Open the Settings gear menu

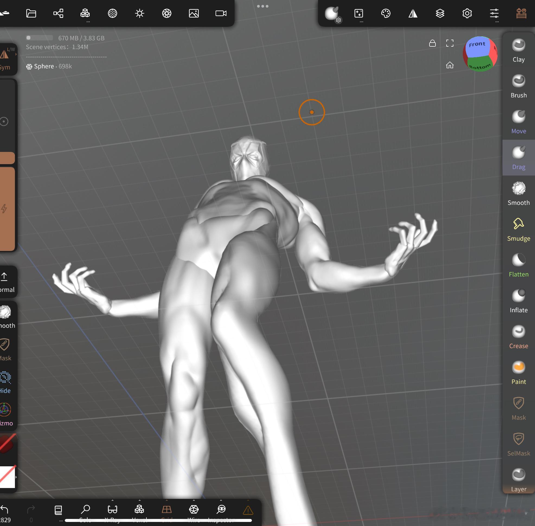(467, 13)
